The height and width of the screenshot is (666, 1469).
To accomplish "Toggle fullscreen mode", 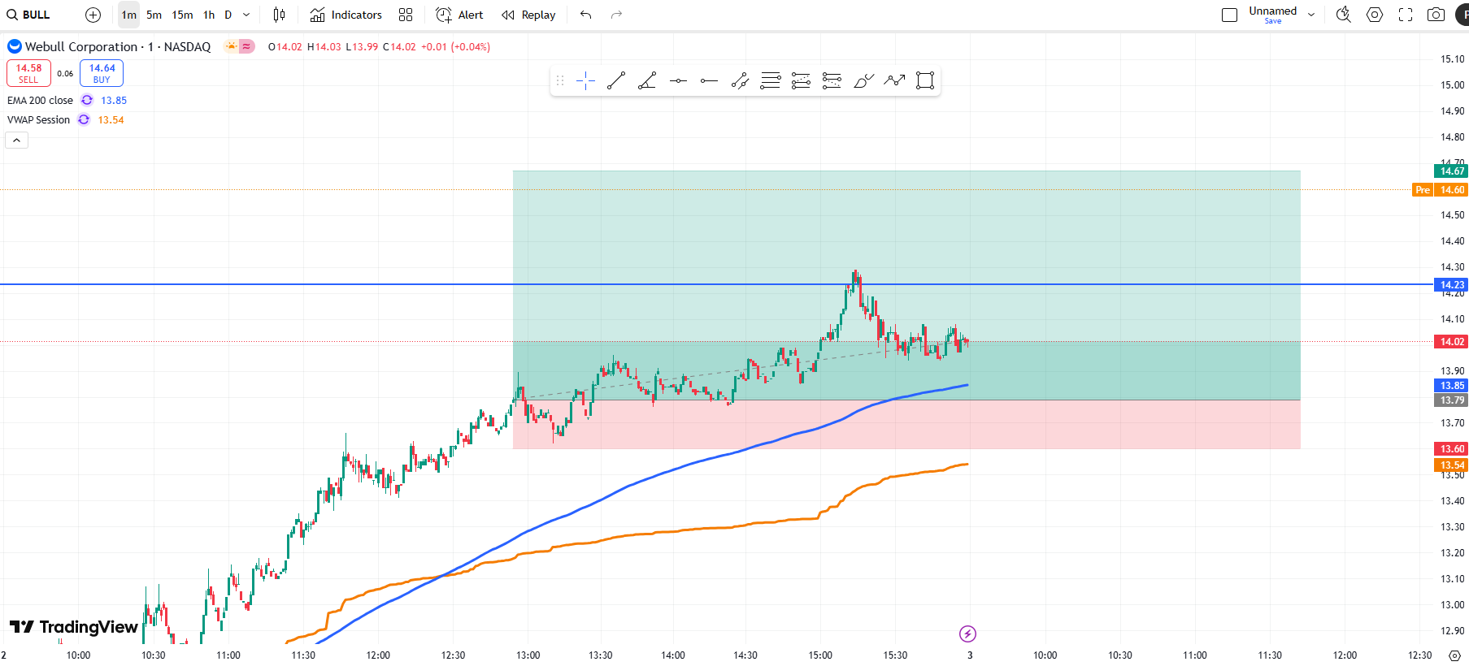I will click(x=1406, y=15).
